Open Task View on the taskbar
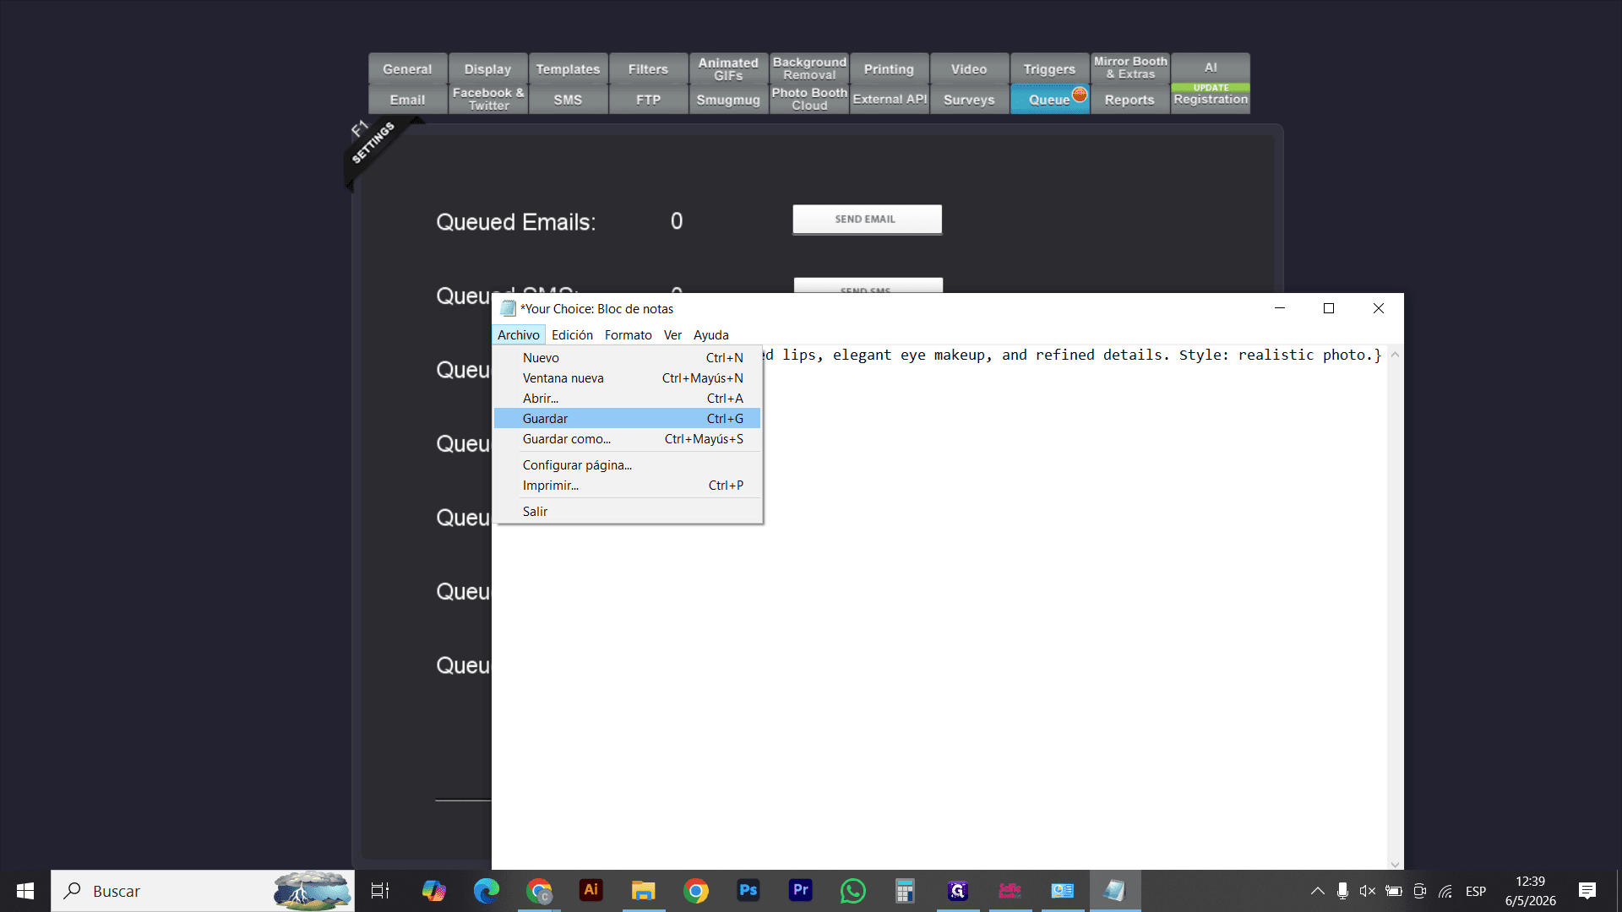Image resolution: width=1622 pixels, height=912 pixels. [x=380, y=891]
